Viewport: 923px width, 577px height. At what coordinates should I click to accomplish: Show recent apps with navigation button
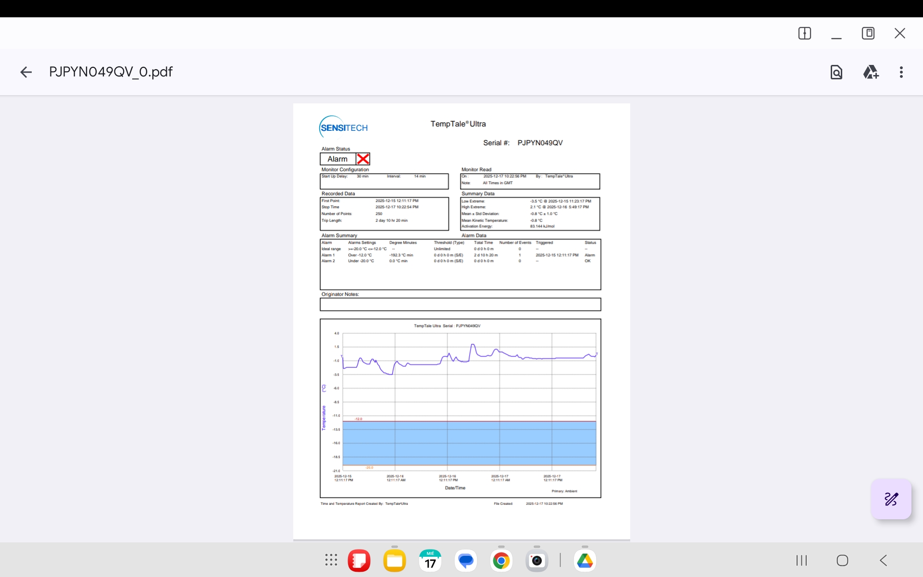click(801, 560)
